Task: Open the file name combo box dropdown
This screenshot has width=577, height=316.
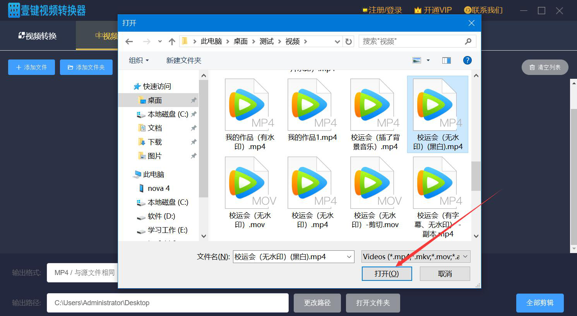Action: pos(349,257)
